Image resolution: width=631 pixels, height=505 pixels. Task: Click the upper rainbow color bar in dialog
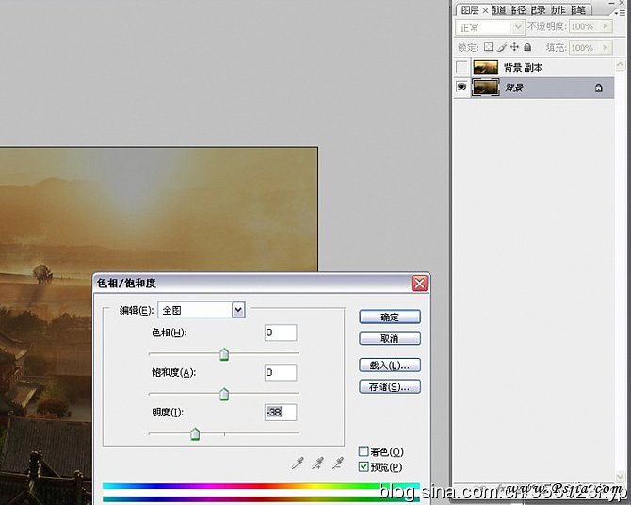261,486
